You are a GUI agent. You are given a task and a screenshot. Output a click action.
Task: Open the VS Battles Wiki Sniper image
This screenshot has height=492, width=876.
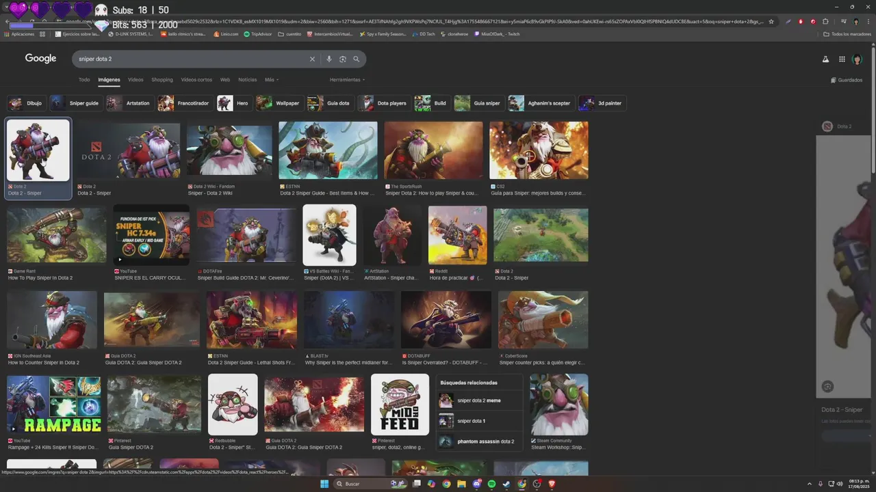pos(329,234)
